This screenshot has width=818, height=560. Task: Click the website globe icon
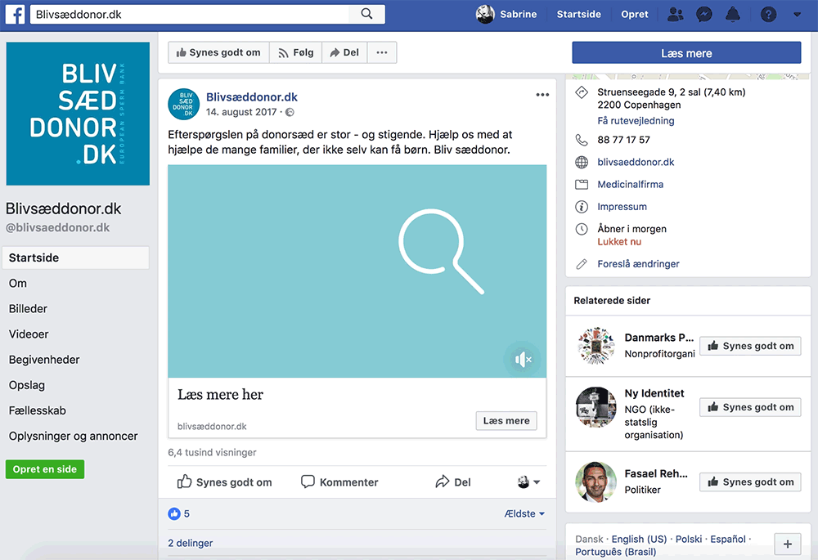click(x=582, y=162)
